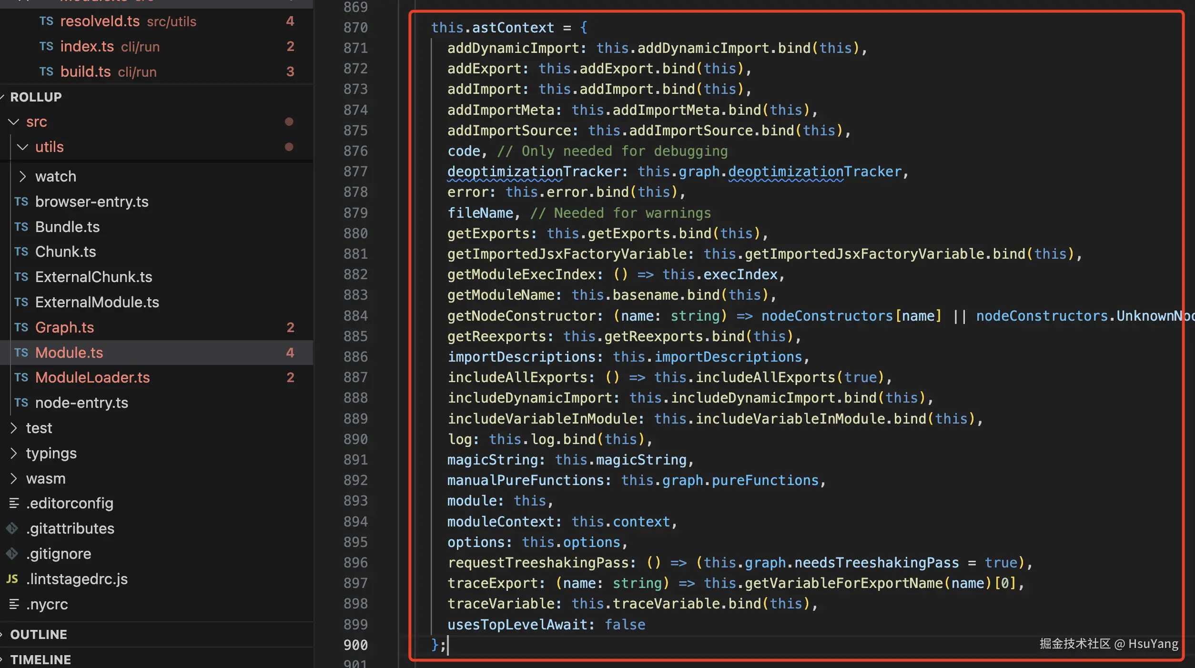Click the TS icon beside Bundle.ts

[21, 227]
